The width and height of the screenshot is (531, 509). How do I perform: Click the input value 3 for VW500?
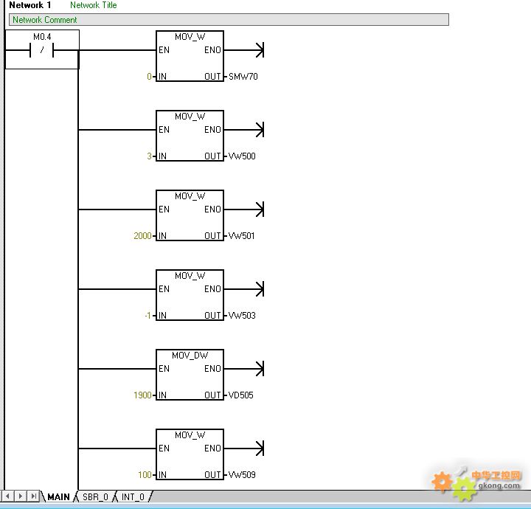point(149,156)
